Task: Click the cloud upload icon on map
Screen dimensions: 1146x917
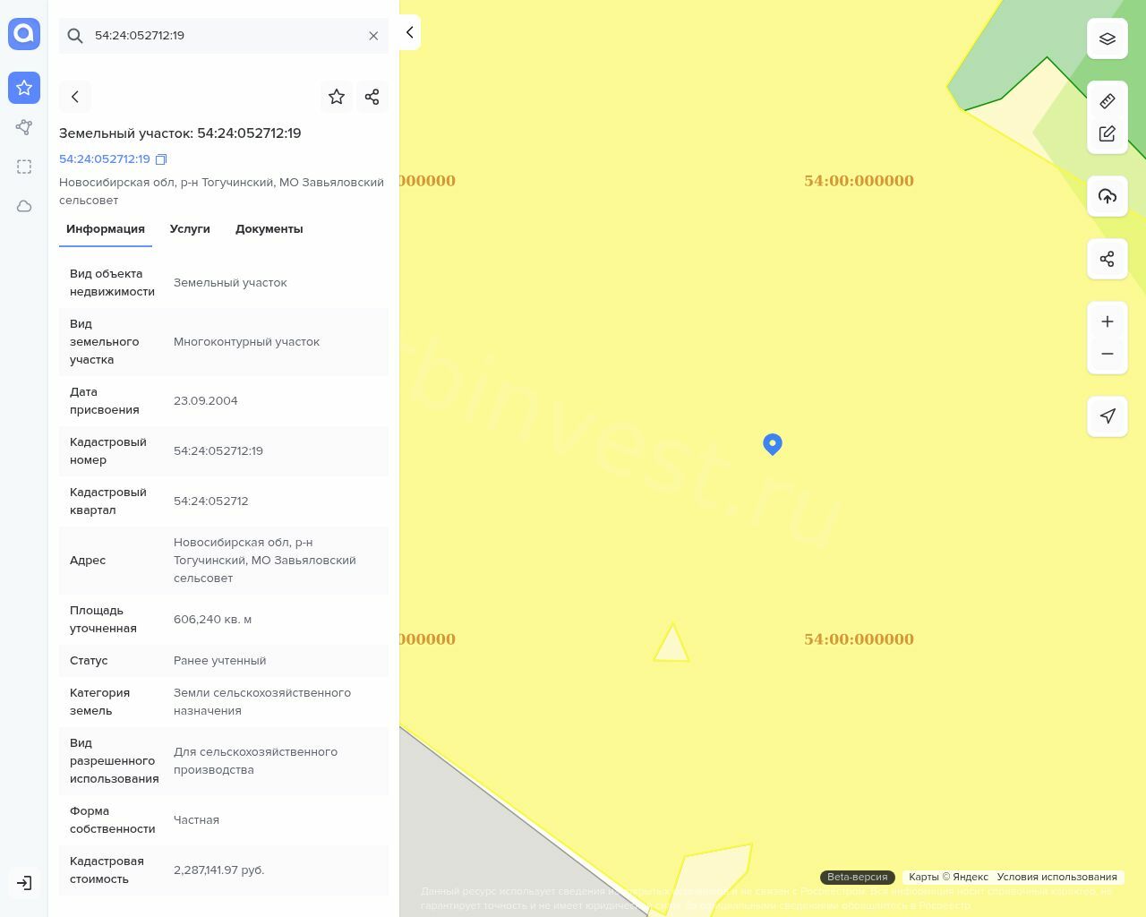Action: click(1108, 196)
